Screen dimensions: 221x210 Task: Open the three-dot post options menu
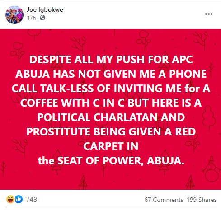(209, 14)
